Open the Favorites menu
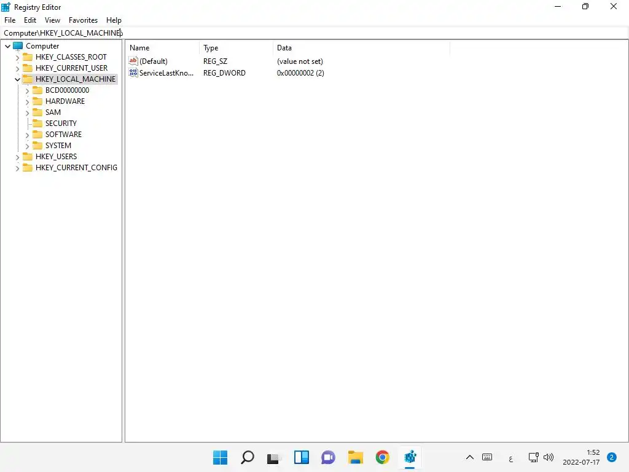 click(x=83, y=20)
